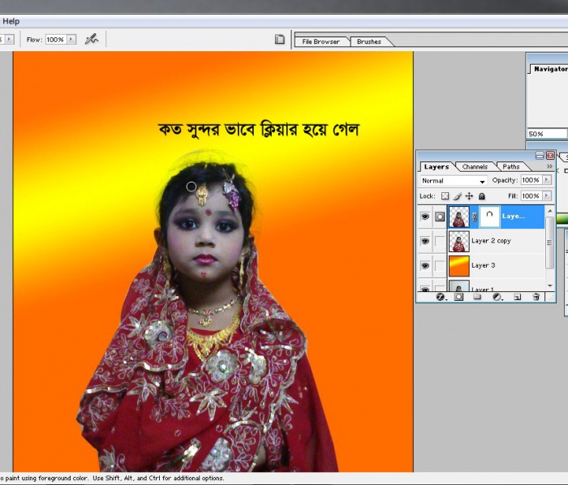Open the Normal blend mode dropdown
Viewport: 568px width, 485px height.
454,181
